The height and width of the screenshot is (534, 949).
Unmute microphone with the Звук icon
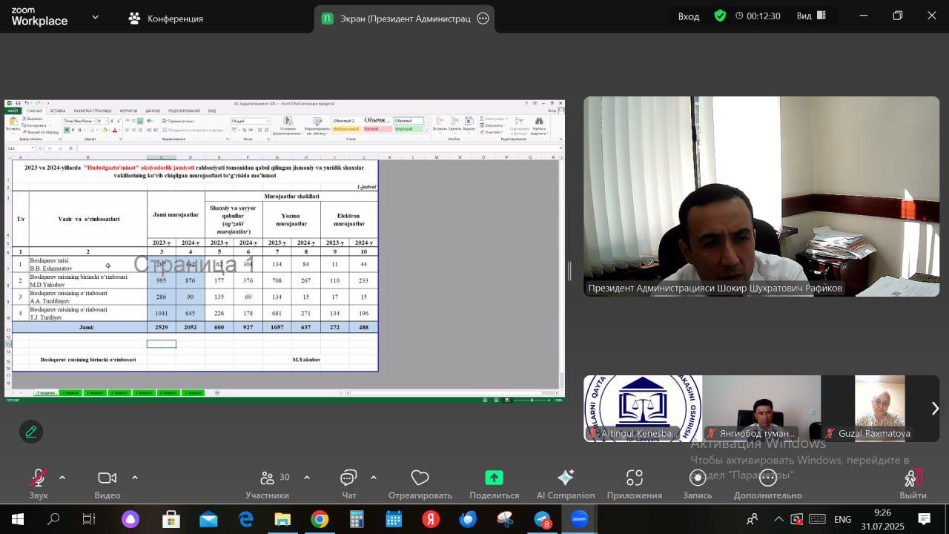(38, 478)
